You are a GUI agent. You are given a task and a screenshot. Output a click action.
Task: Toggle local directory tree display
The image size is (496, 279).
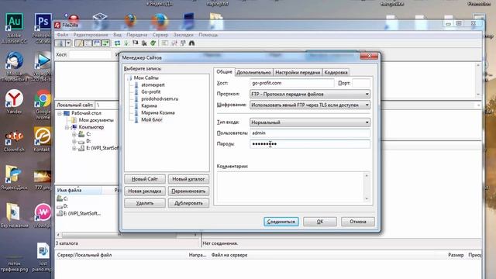point(88,43)
